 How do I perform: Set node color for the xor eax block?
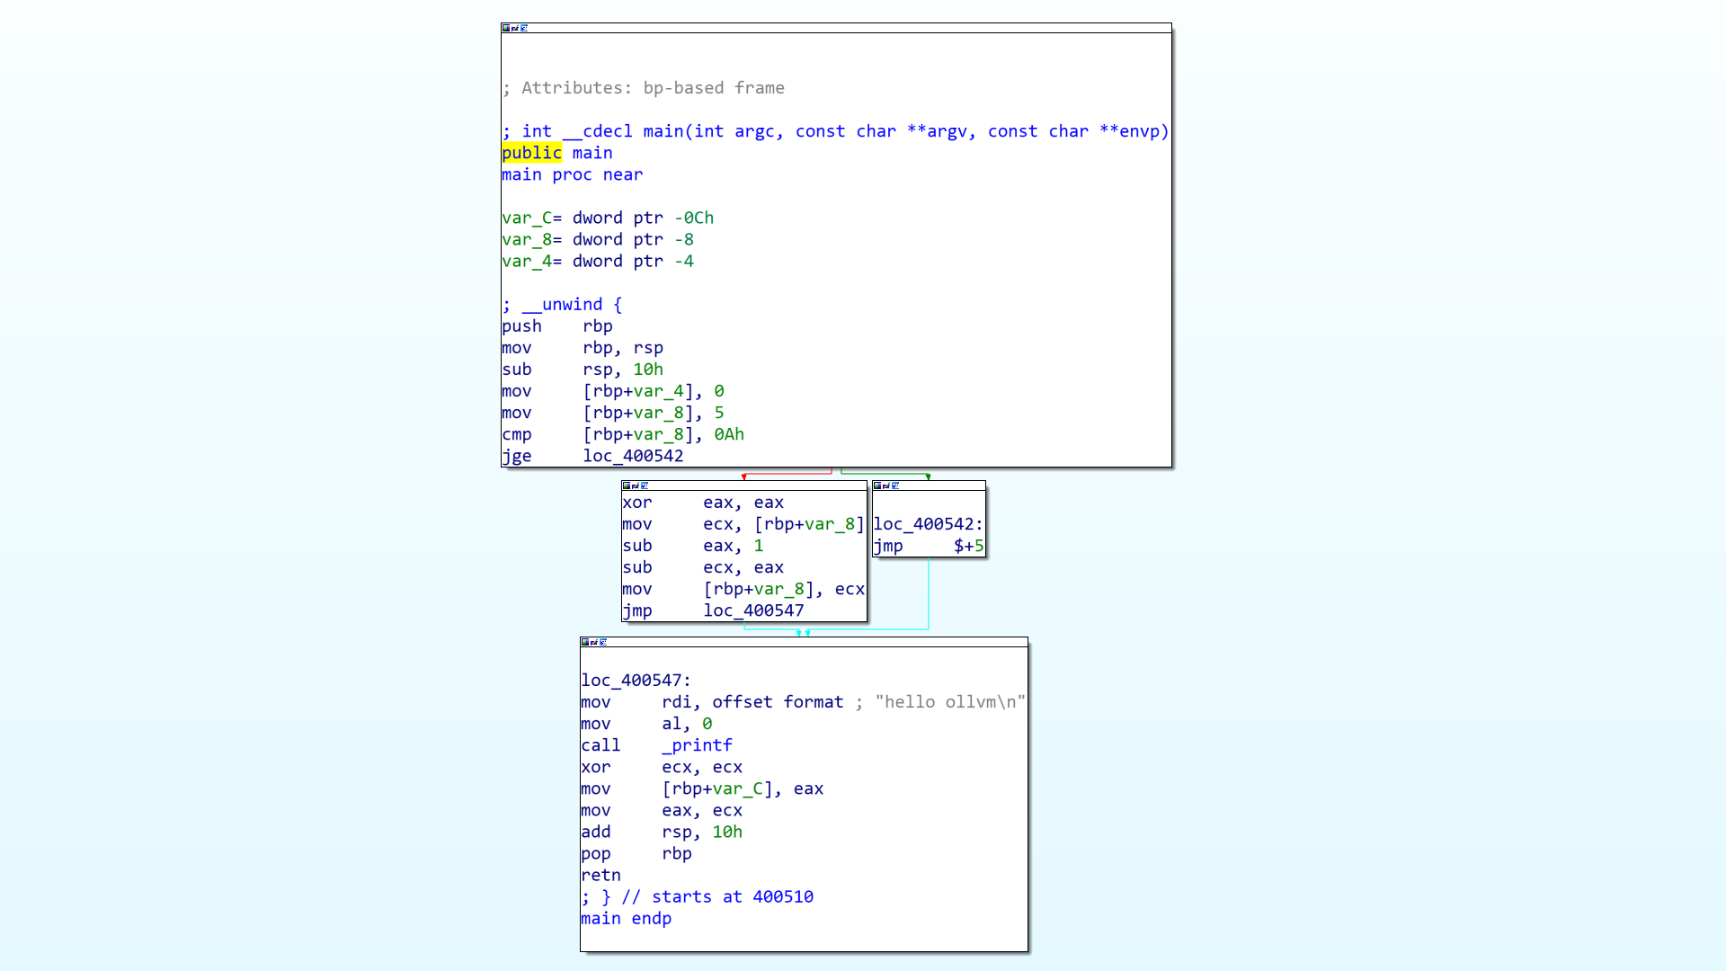pos(627,485)
